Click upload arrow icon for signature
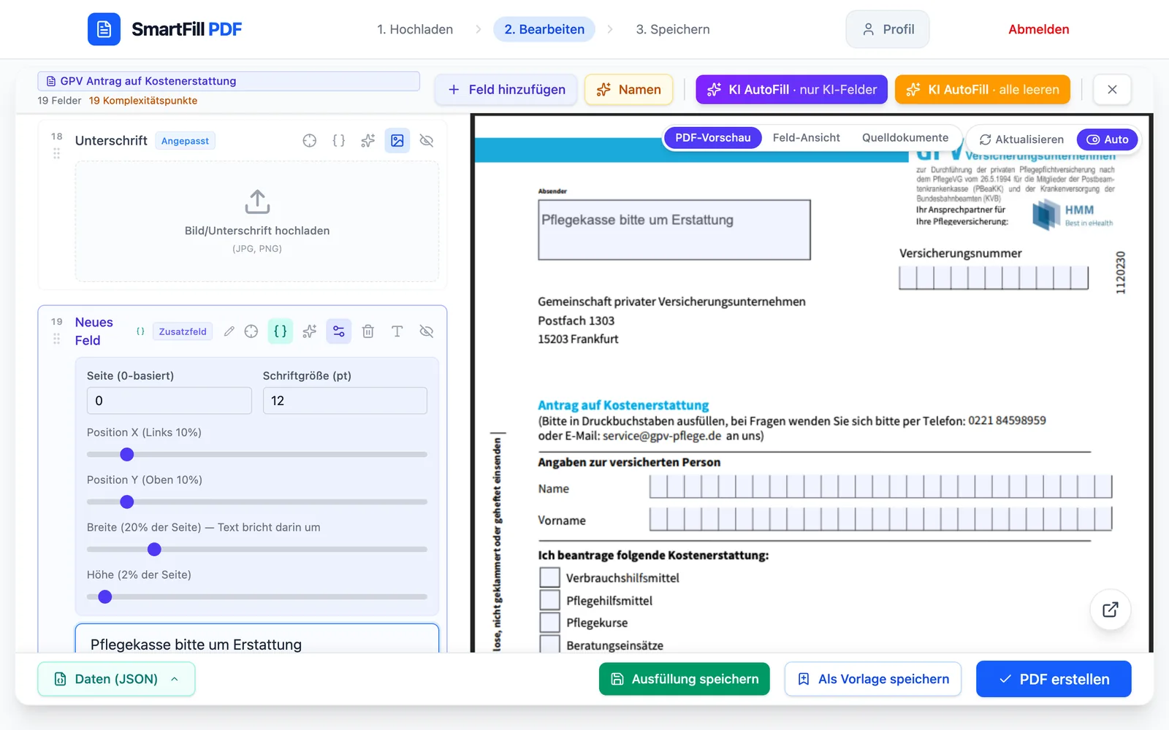Viewport: 1169px width, 730px height. tap(257, 201)
